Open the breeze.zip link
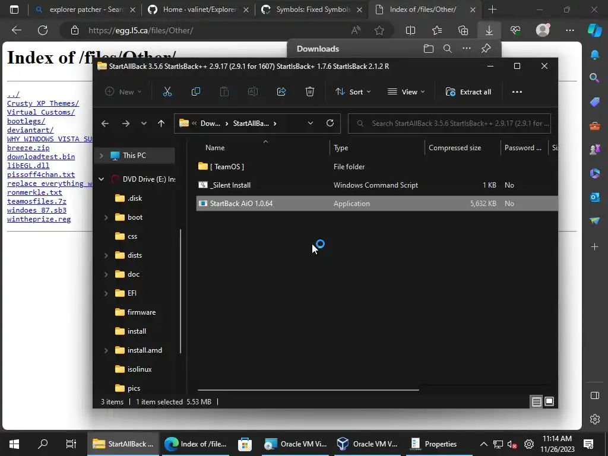The height and width of the screenshot is (456, 608). click(28, 148)
